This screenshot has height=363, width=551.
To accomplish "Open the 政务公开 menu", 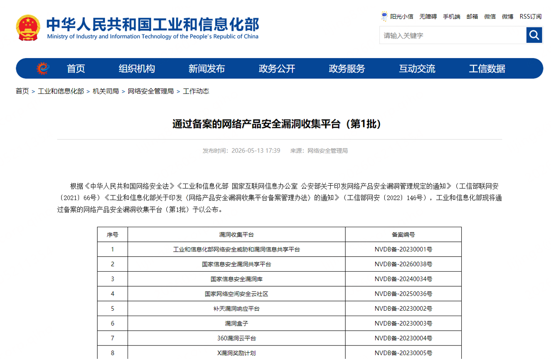I will (x=277, y=69).
